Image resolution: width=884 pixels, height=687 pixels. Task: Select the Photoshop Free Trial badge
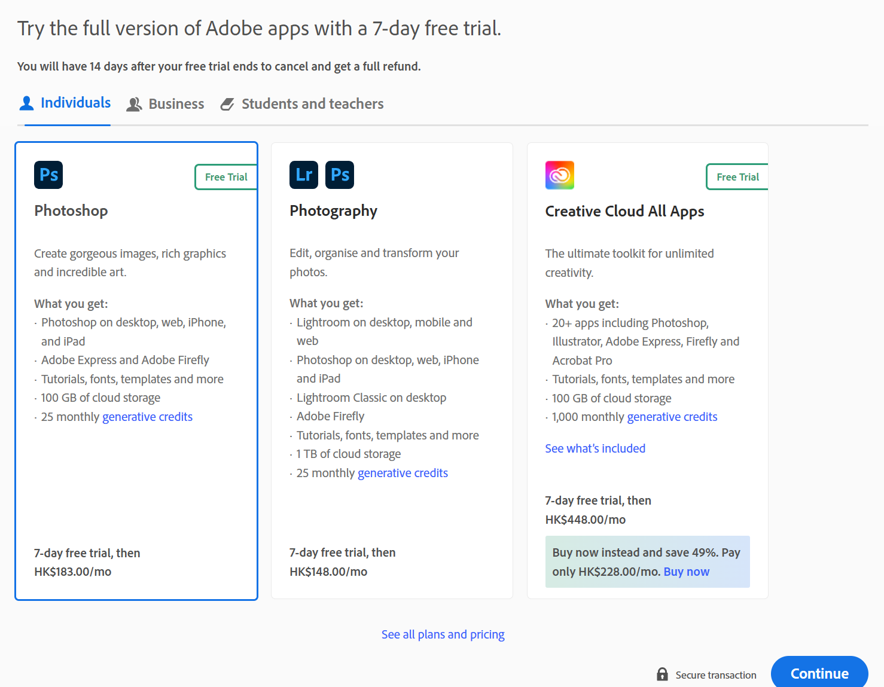click(x=226, y=177)
